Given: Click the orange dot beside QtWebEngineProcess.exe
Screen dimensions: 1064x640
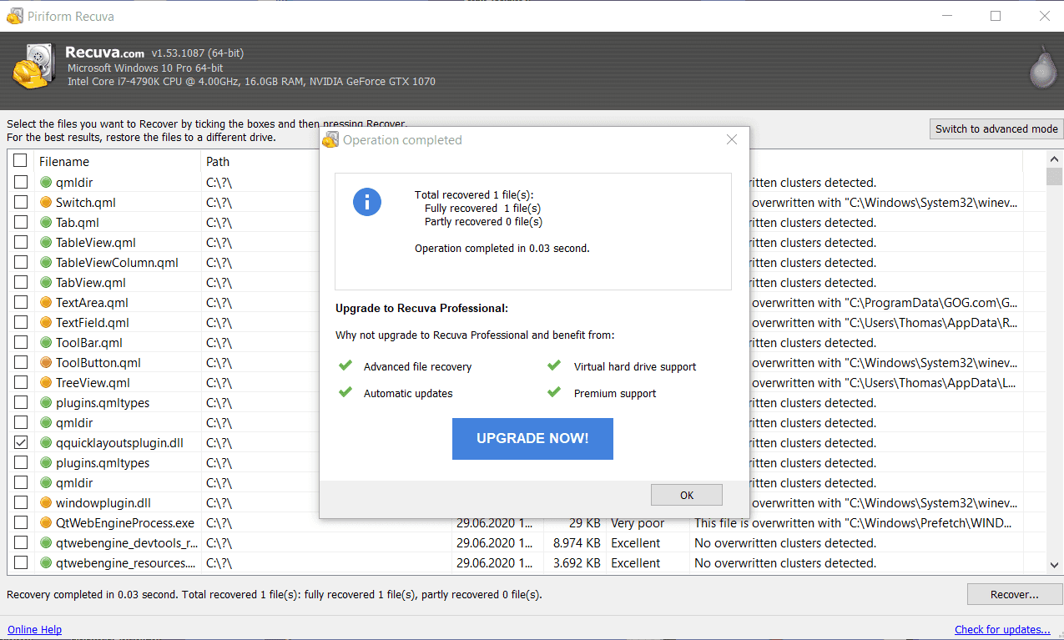Looking at the screenshot, I should (45, 522).
